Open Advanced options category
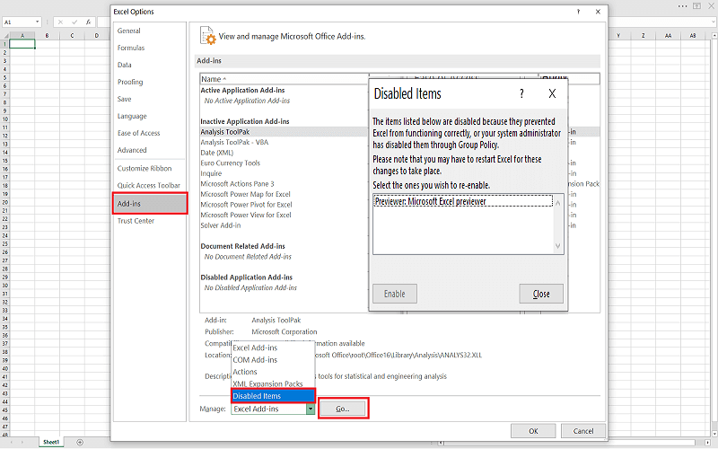718x449 pixels. click(x=132, y=150)
